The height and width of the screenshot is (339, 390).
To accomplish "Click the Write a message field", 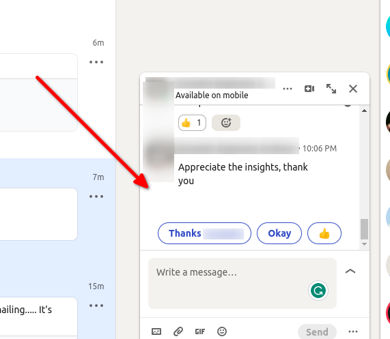I will (242, 283).
